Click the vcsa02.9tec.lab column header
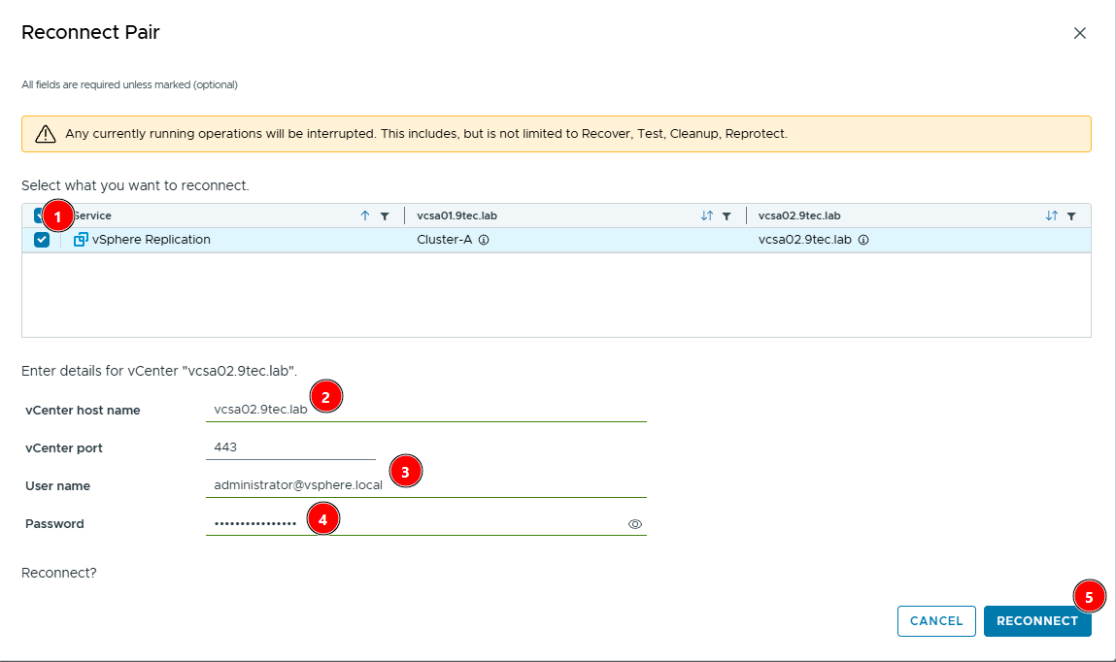1116x662 pixels. point(799,215)
